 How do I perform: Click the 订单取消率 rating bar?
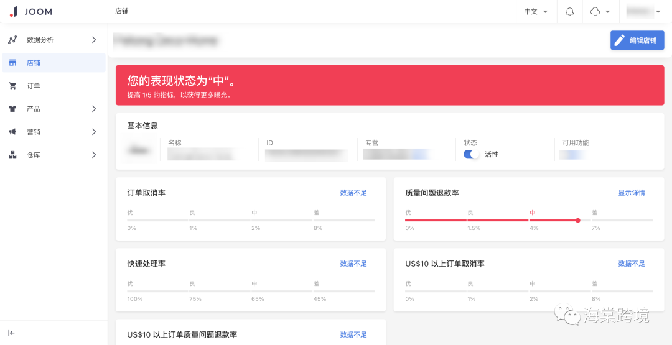point(251,221)
